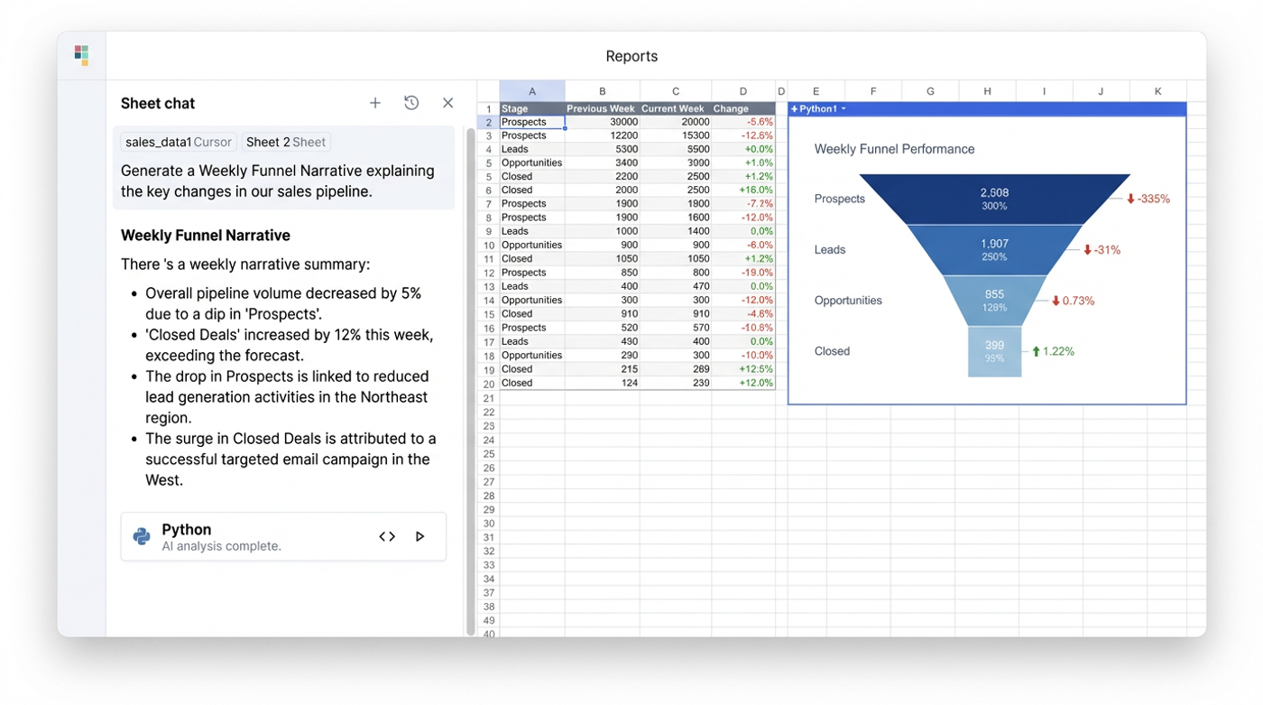Open the Python1 dropdown above the chart
Image resolution: width=1263 pixels, height=705 pixels.
click(x=844, y=109)
